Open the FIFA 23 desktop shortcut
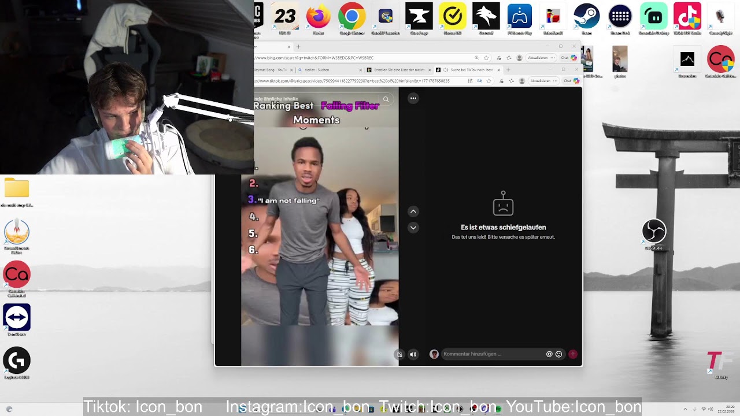 pyautogui.click(x=284, y=17)
